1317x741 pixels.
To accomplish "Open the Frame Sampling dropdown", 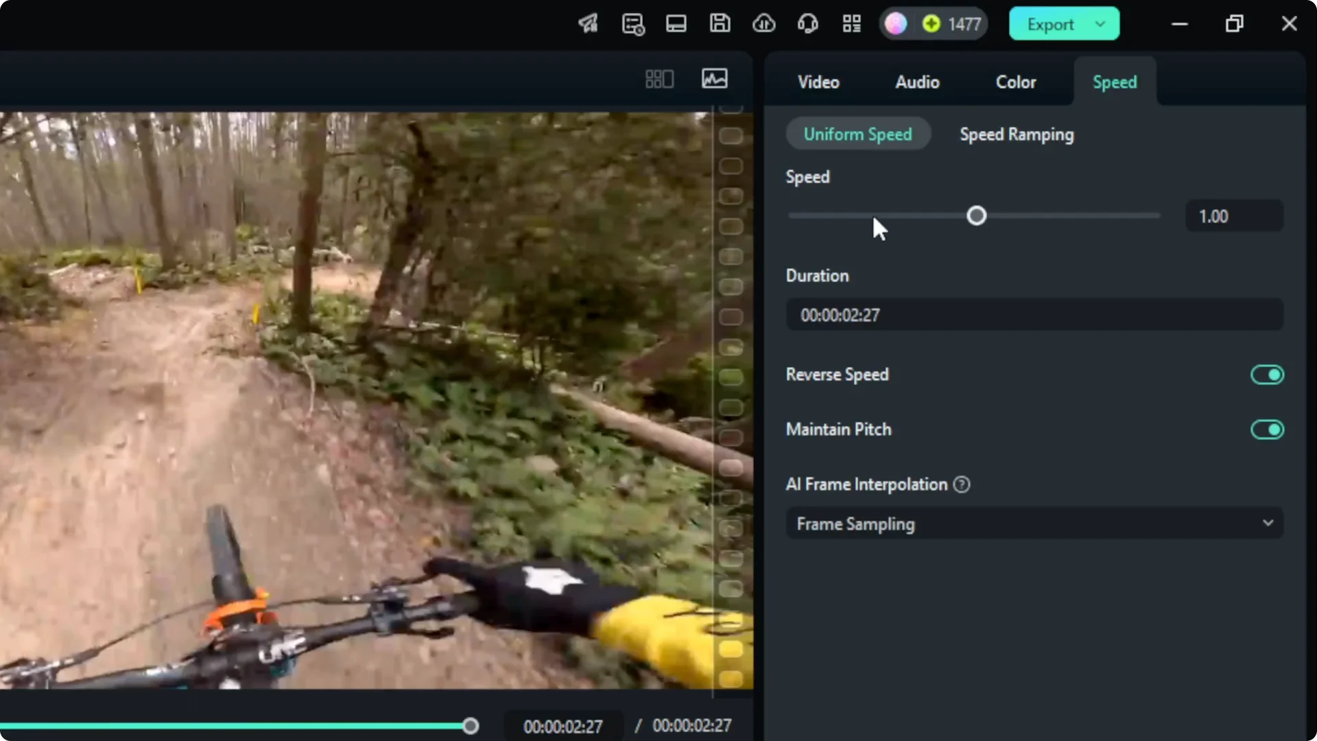I will (1034, 523).
